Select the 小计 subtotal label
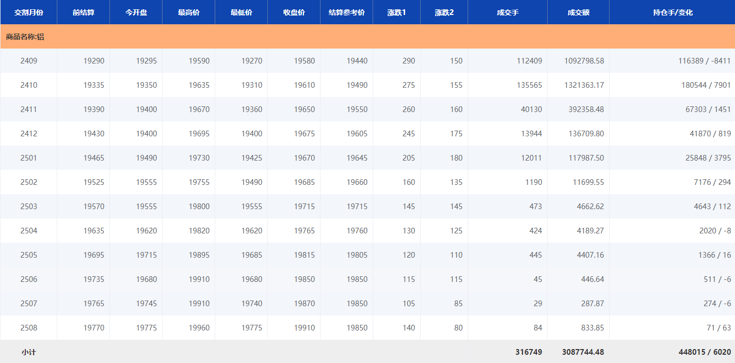This screenshot has width=735, height=363. (29, 352)
